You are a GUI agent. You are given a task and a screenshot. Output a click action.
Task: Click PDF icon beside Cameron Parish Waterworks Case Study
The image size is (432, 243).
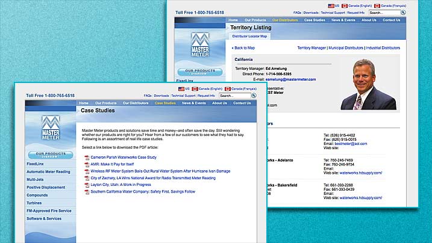tap(87, 158)
